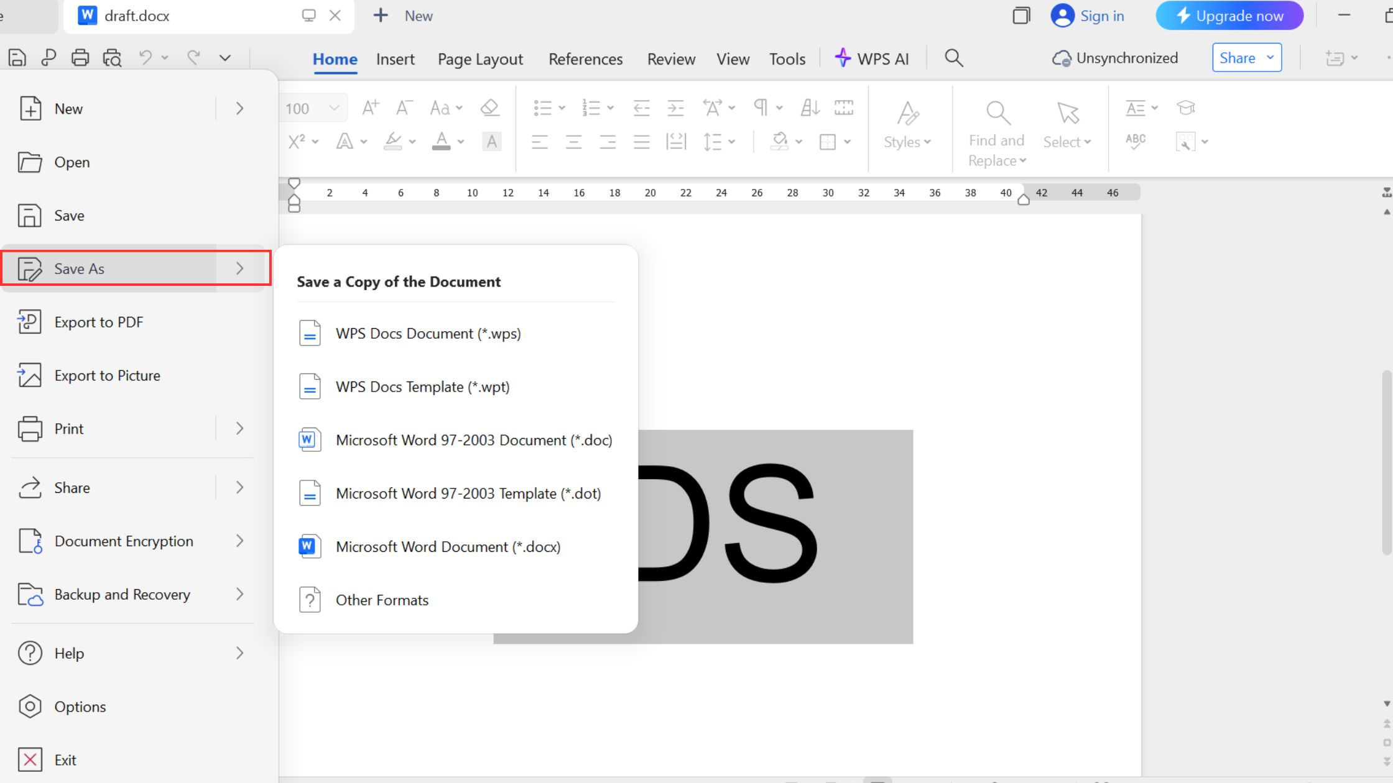Click the search magnifier icon beside WPS AI
The width and height of the screenshot is (1393, 783).
[954, 58]
